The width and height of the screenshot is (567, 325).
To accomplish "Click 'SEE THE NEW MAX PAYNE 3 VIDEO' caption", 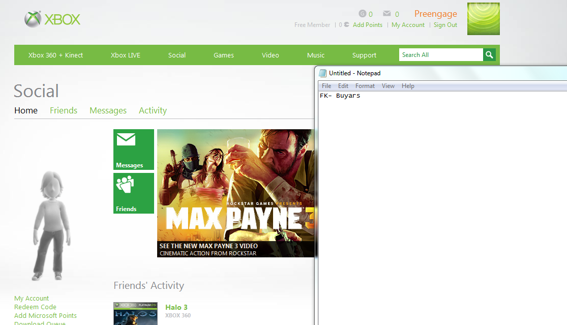I will click(208, 246).
